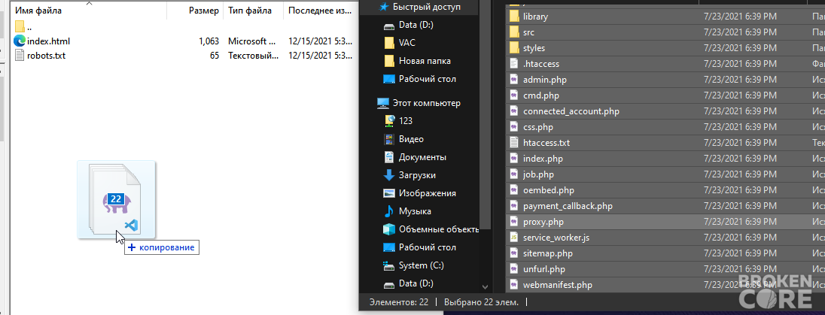
Task: Click the src folder icon
Action: (514, 32)
